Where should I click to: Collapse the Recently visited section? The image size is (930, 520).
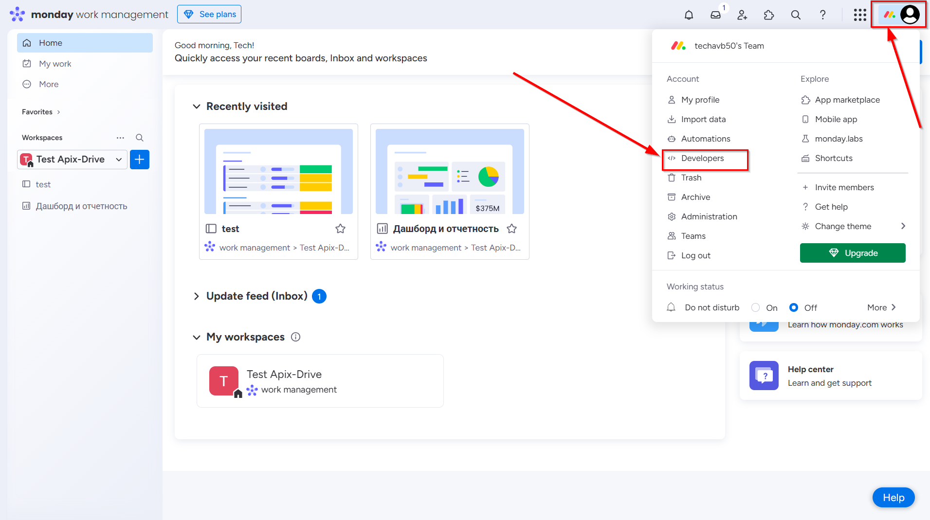(197, 107)
